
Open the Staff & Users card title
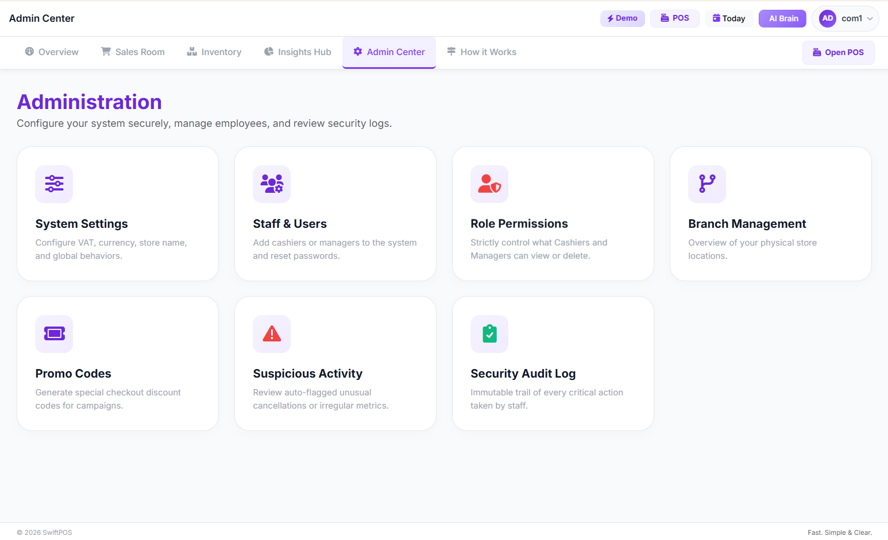[289, 224]
